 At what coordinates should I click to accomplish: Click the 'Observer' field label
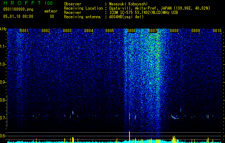click(73, 4)
